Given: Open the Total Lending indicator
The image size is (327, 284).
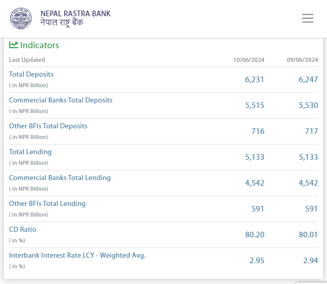Looking at the screenshot, I should pos(30,152).
